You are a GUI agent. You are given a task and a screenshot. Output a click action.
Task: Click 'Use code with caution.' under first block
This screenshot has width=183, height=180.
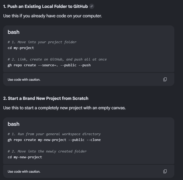point(24,80)
